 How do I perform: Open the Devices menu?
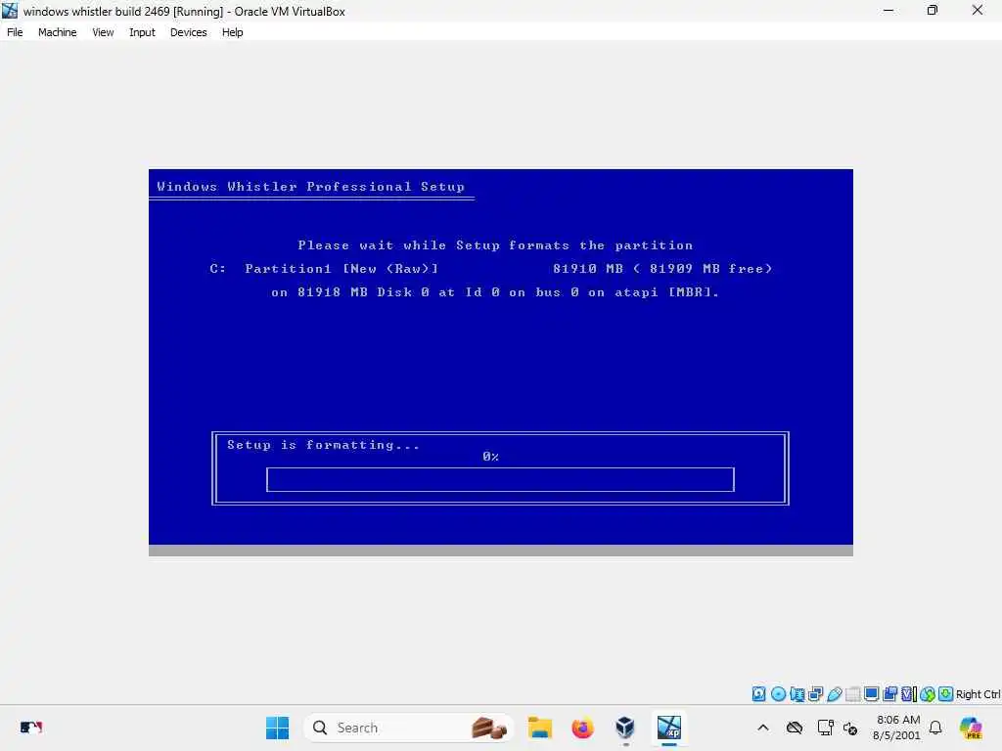(189, 32)
